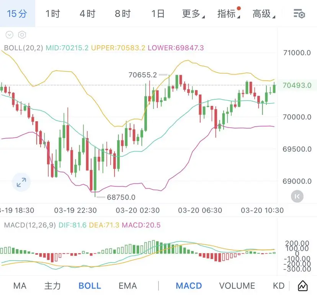
Task: Show the VOLUME sub-chart indicator
Action: click(x=237, y=286)
